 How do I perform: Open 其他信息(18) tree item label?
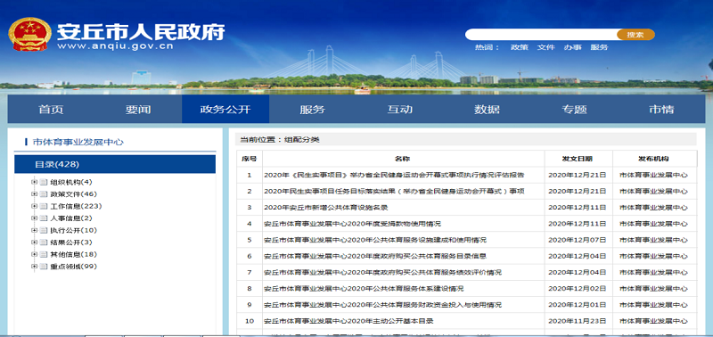point(73,254)
